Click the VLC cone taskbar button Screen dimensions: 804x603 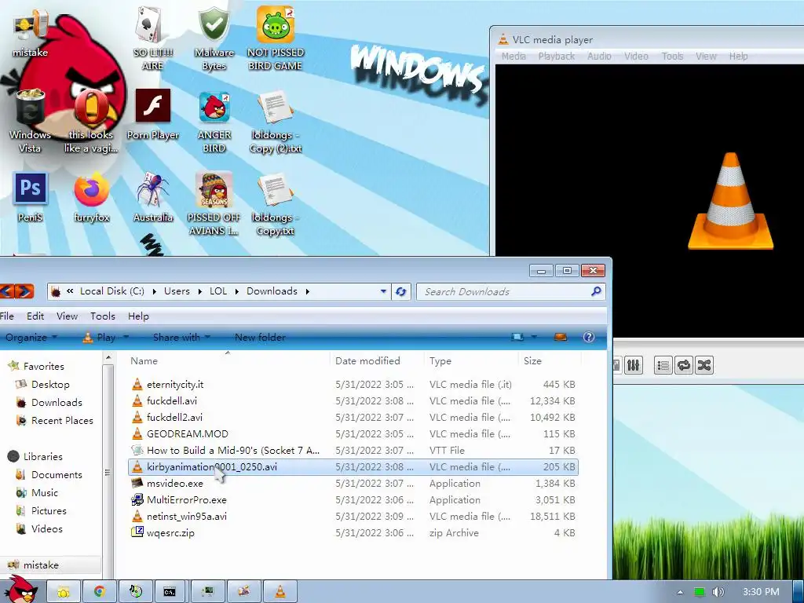[280, 591]
